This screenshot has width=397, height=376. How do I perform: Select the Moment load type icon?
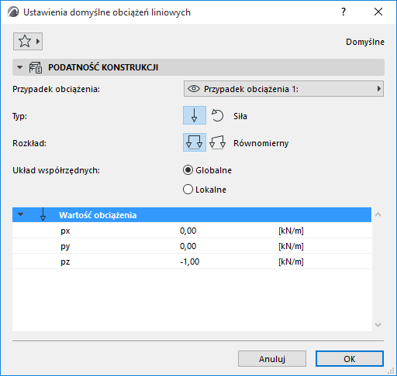pyautogui.click(x=217, y=115)
